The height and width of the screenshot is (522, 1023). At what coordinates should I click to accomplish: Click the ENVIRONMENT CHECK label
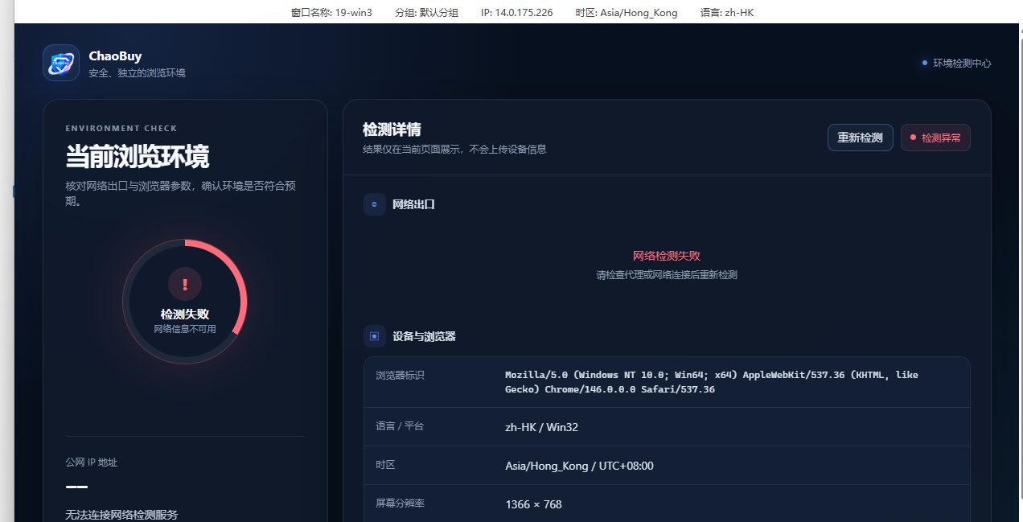(x=121, y=128)
